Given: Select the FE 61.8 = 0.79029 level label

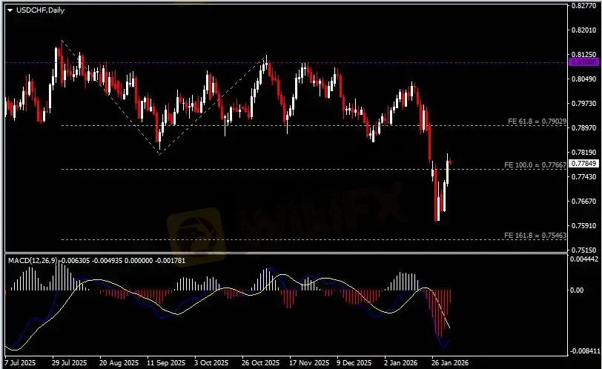Looking at the screenshot, I should [537, 121].
